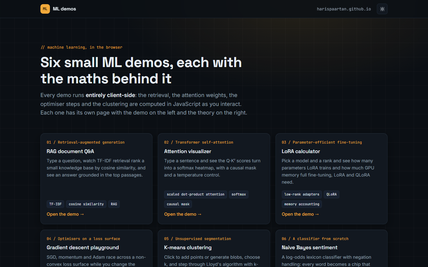Click '03 / Parameter-efficient fine-tuning' label

322,142
